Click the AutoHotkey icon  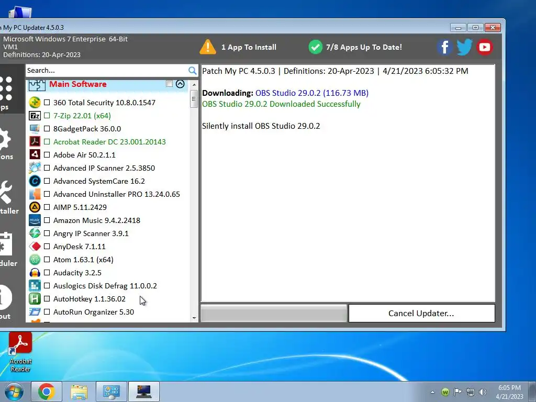(35, 299)
